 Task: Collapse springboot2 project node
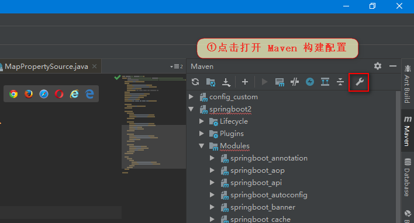[x=191, y=109]
